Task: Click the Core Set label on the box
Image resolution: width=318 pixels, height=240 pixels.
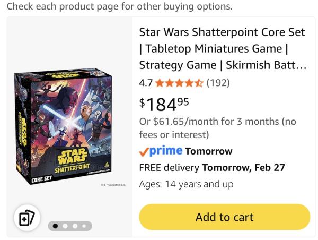Action: (x=41, y=179)
